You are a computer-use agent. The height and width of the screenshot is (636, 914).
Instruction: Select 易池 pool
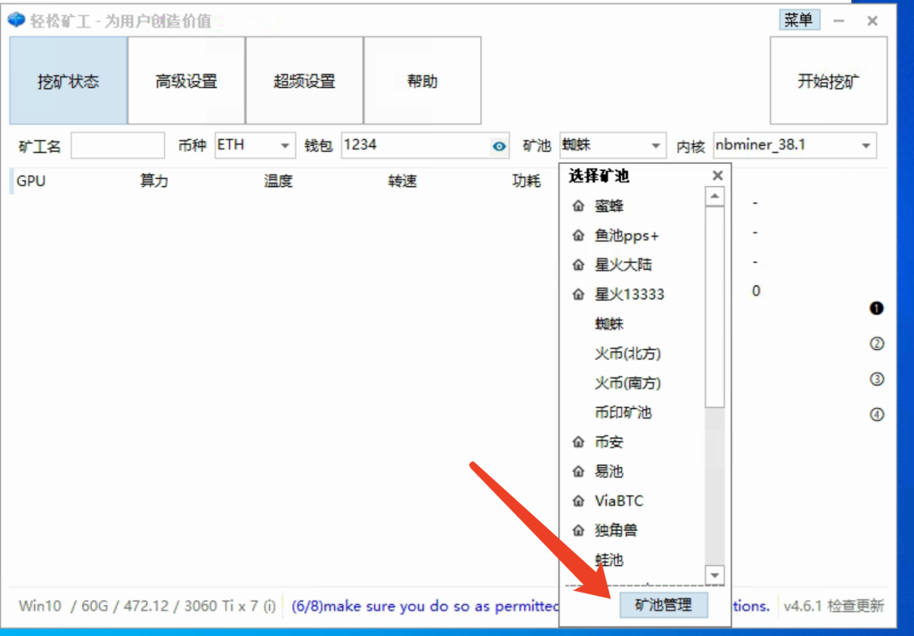coord(609,471)
